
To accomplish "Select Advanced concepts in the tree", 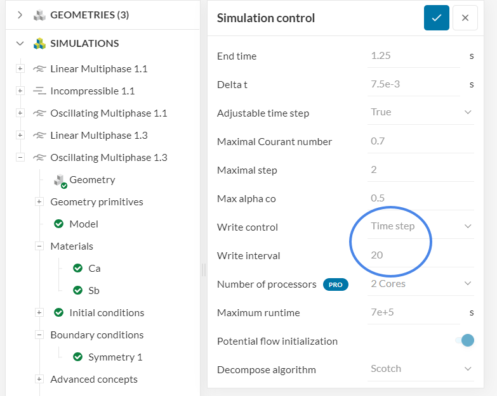I will (x=94, y=380).
